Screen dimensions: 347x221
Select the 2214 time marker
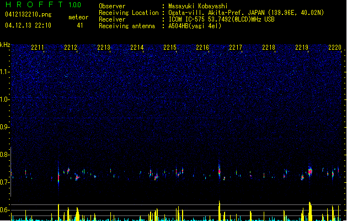pos(137,48)
